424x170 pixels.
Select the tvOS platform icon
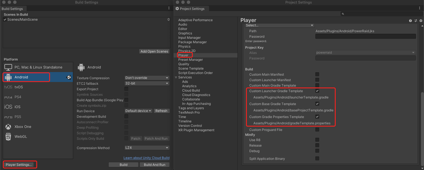click(8, 87)
